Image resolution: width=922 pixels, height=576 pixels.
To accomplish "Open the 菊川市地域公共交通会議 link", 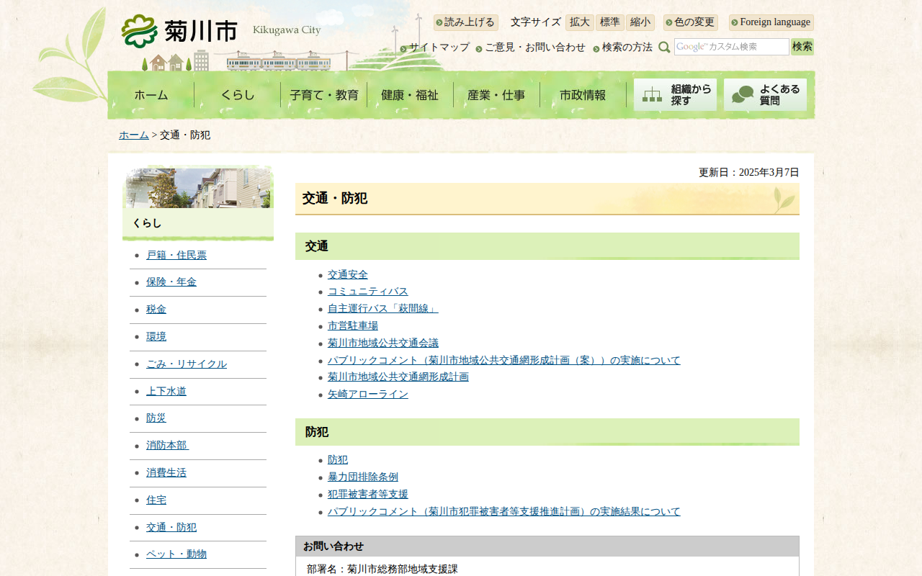I will (x=383, y=343).
